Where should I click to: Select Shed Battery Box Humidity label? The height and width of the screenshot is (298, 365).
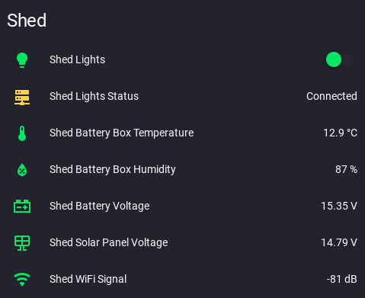(113, 169)
